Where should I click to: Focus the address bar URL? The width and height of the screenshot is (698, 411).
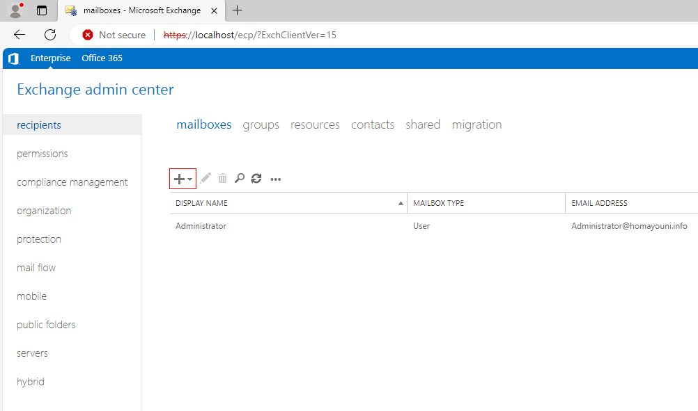pyautogui.click(x=249, y=35)
